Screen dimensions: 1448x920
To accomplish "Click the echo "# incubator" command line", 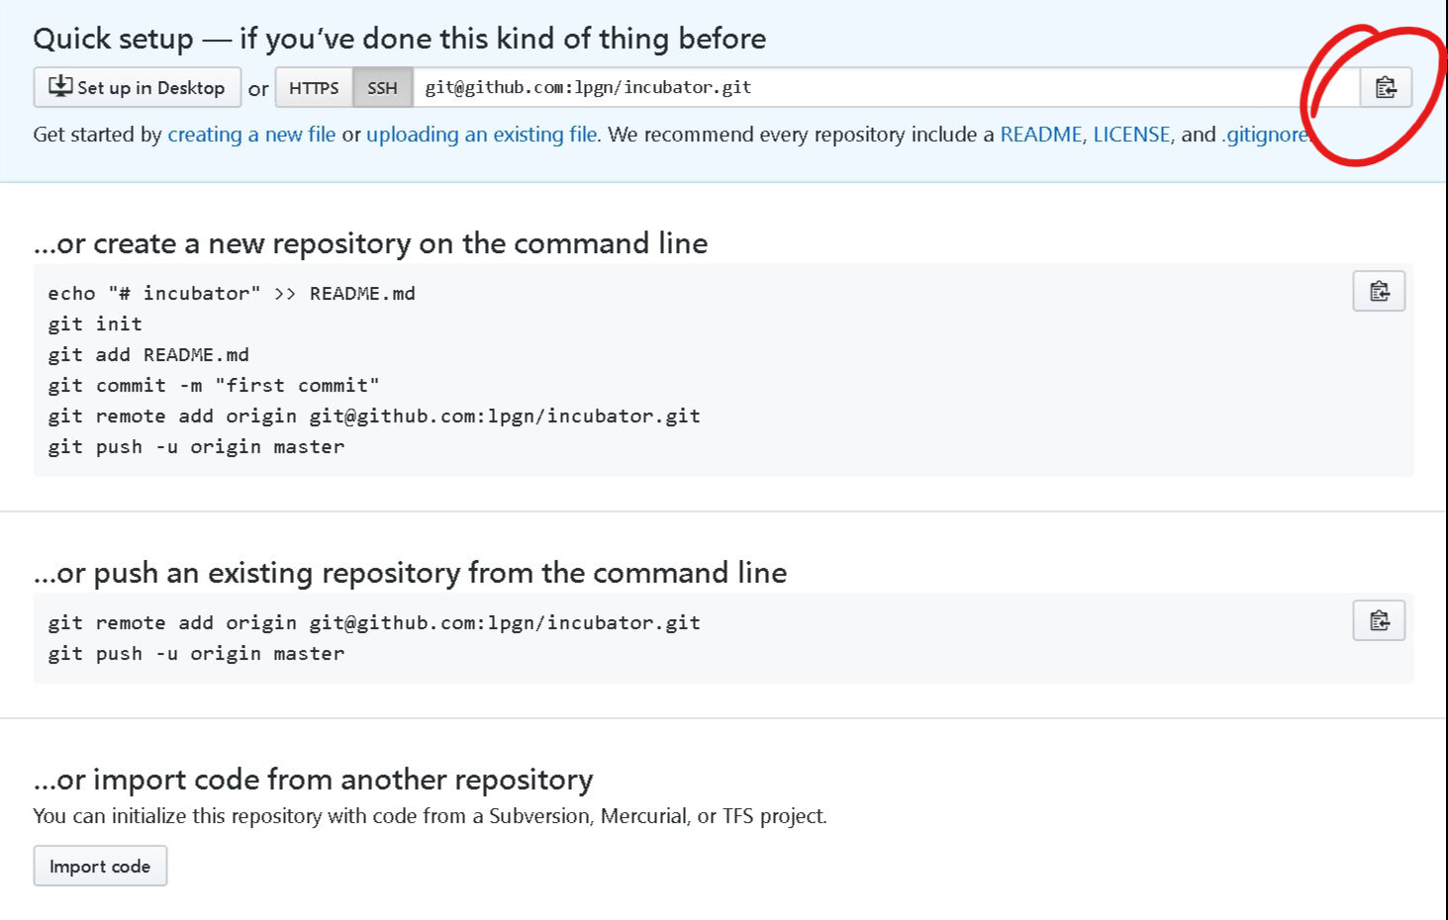I will 232,294.
